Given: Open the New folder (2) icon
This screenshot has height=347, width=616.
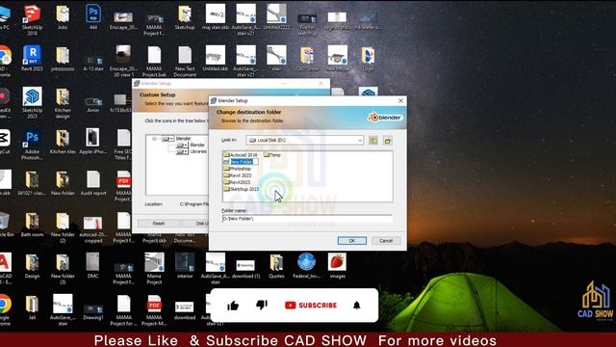Looking at the screenshot, I should (63, 227).
